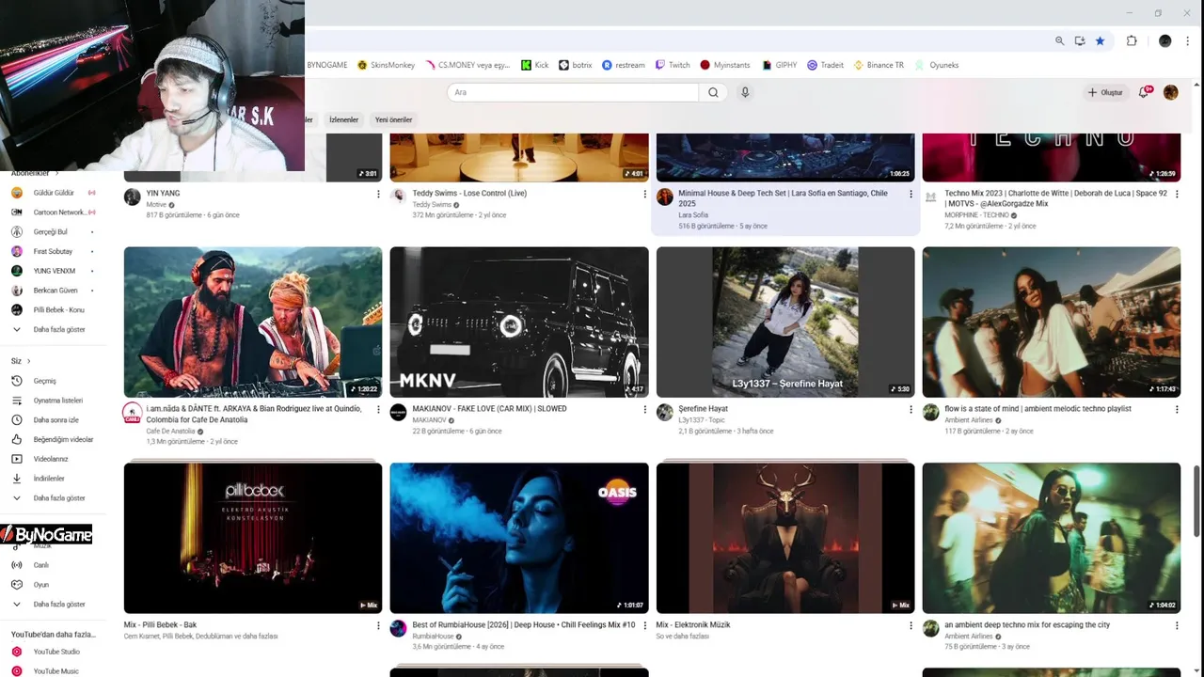Screen dimensions: 1204x677
Task: Open YouTube Music in sidebar
Action: [56, 671]
